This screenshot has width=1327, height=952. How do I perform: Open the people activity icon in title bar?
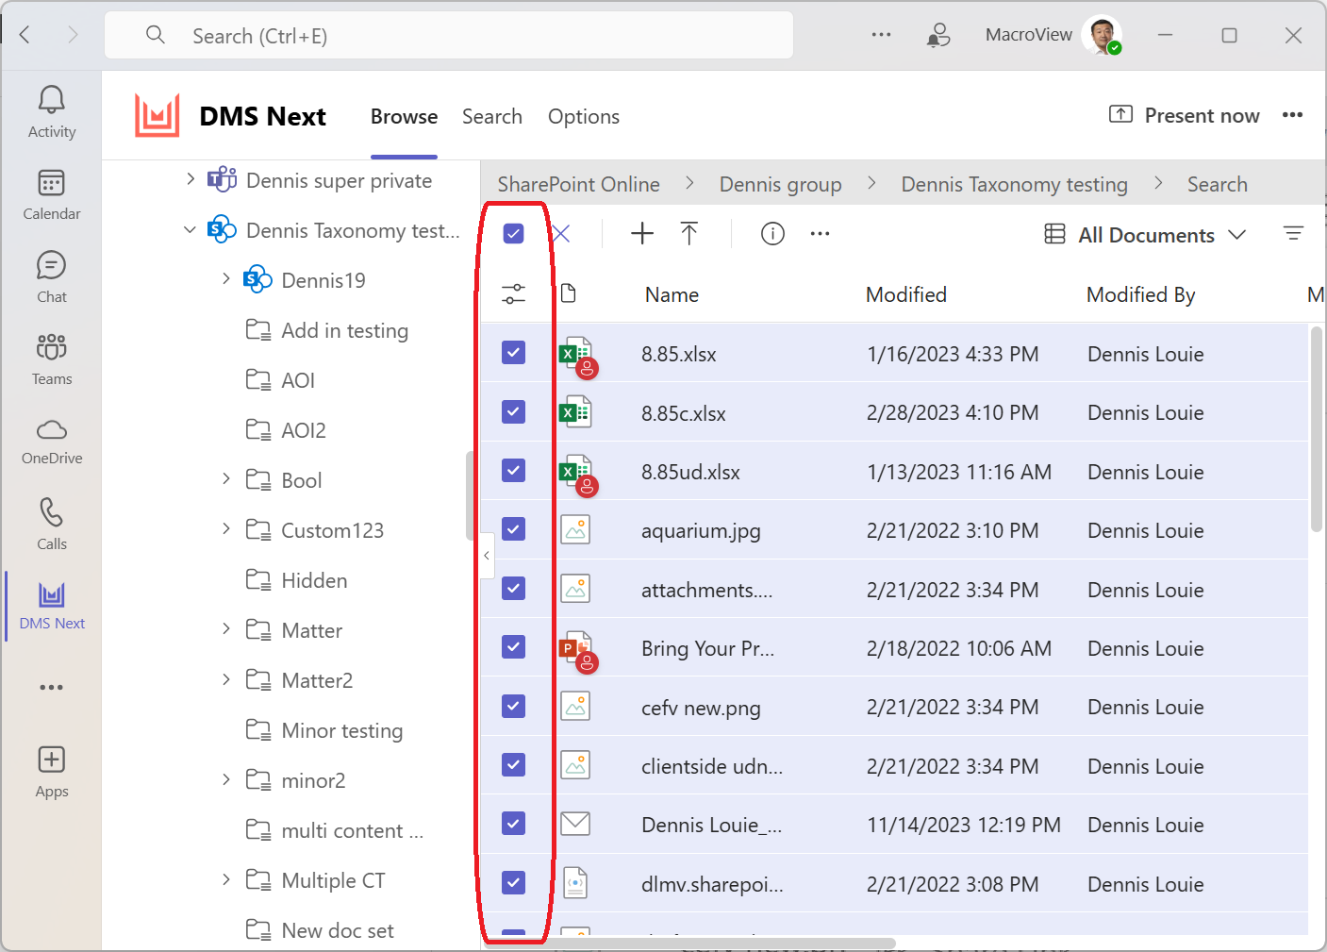click(x=937, y=36)
